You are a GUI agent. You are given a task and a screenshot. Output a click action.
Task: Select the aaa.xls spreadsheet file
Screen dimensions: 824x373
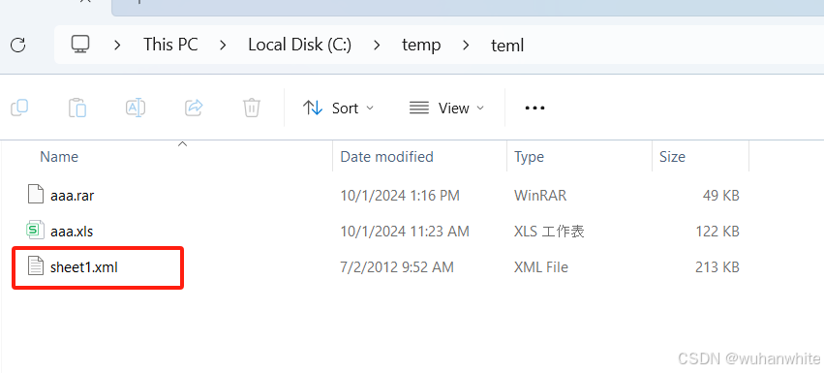tap(72, 232)
